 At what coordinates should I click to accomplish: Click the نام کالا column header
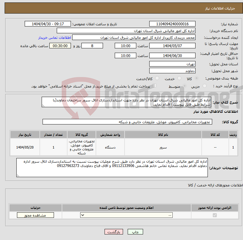(163, 135)
